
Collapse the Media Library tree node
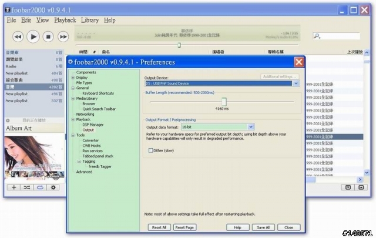[73, 99]
